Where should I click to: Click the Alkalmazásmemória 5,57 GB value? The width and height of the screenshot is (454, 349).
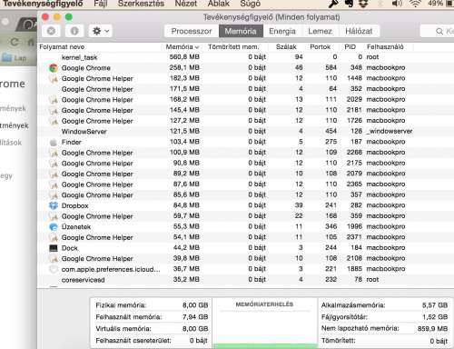click(x=435, y=305)
